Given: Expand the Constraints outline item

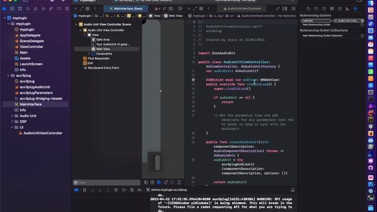Looking at the screenshot, I should point(89,54).
